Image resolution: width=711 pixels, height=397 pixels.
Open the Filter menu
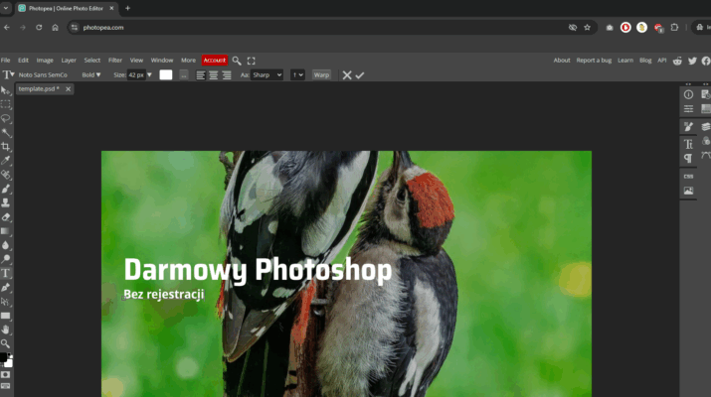(115, 61)
